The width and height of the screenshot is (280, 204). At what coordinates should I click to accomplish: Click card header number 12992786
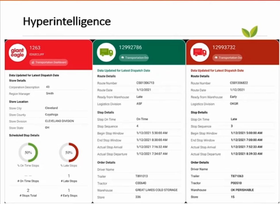click(130, 47)
